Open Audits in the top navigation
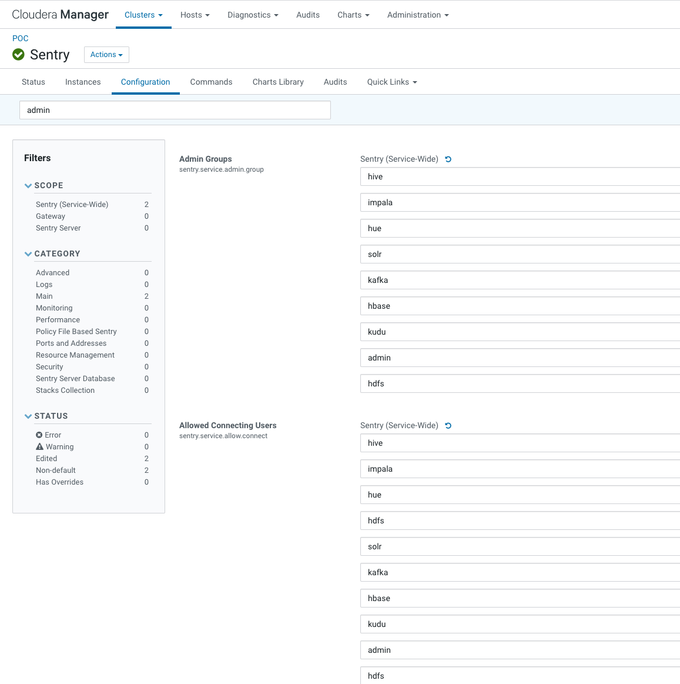680x684 pixels. click(308, 15)
